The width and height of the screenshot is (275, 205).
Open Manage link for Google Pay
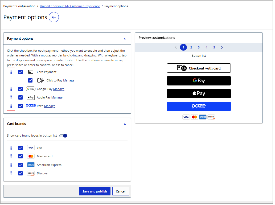tap(59, 89)
